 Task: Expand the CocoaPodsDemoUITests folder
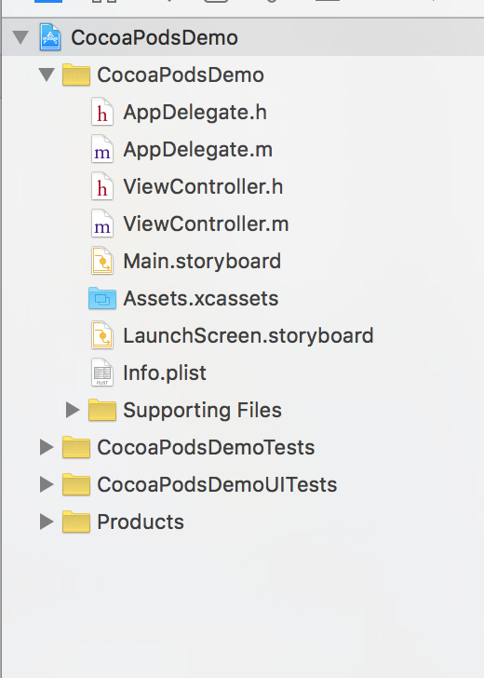point(47,484)
